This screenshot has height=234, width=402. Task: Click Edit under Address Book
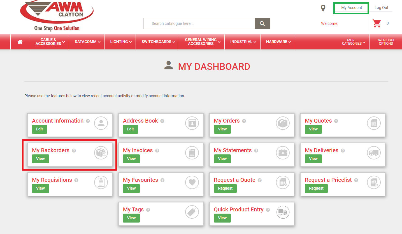coord(131,129)
